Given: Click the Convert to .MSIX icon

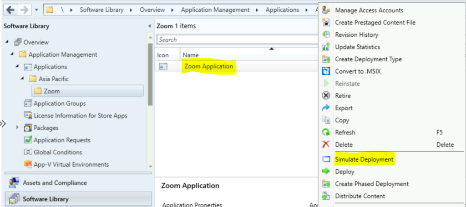Looking at the screenshot, I should coord(326,71).
